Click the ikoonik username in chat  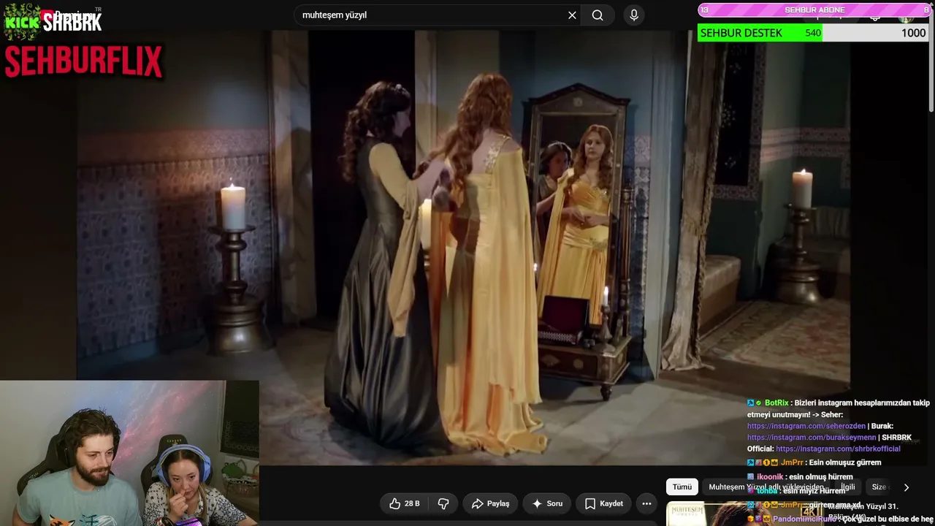[x=770, y=476]
